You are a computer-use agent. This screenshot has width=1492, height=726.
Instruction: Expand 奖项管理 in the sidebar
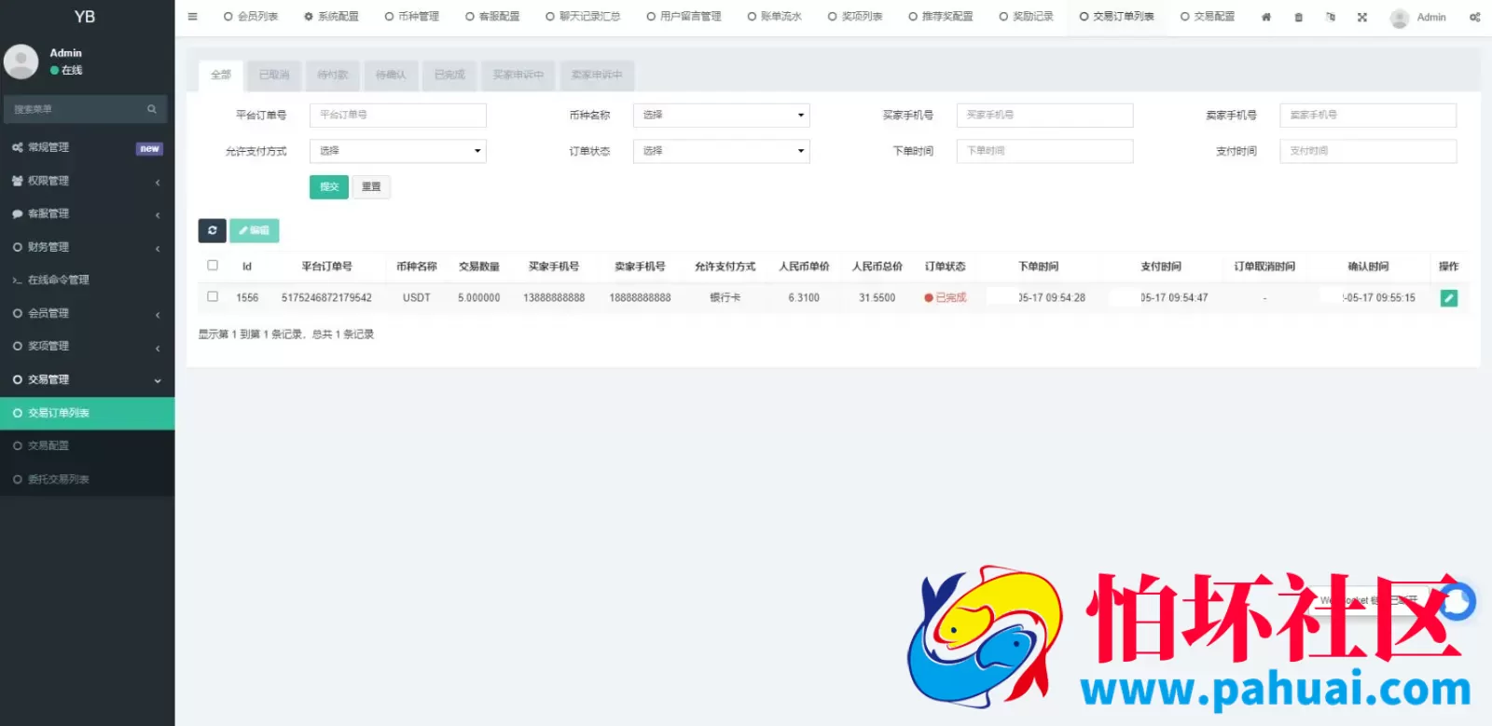point(88,346)
